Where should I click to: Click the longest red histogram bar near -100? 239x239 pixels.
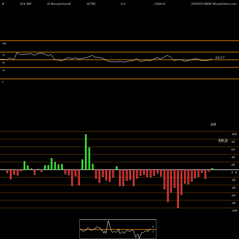(178, 189)
